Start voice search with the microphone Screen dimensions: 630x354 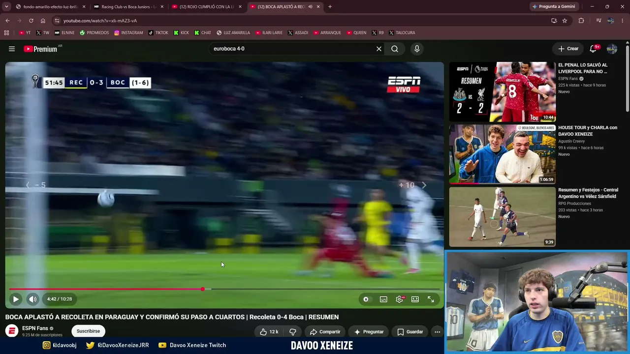tap(417, 49)
